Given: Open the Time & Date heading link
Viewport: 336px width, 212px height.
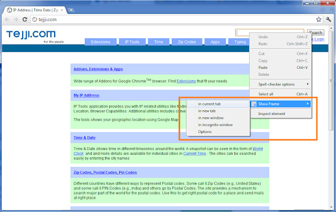Looking at the screenshot, I should pos(84,138).
